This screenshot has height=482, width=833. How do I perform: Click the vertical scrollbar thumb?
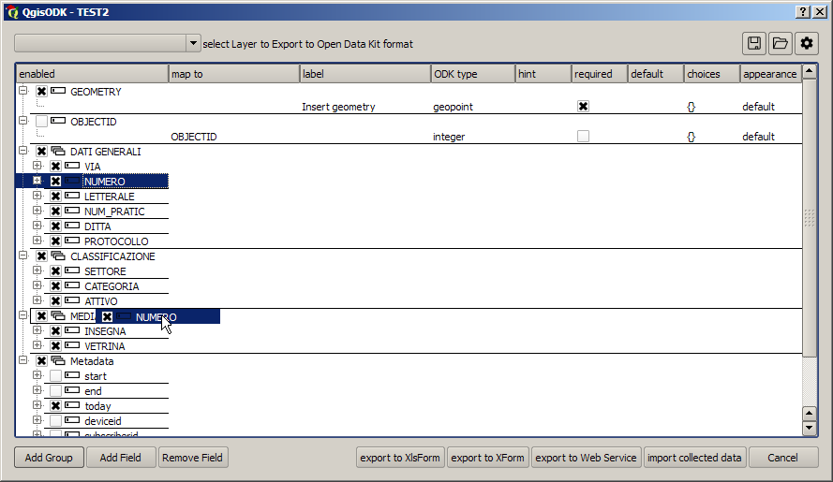[x=809, y=218]
